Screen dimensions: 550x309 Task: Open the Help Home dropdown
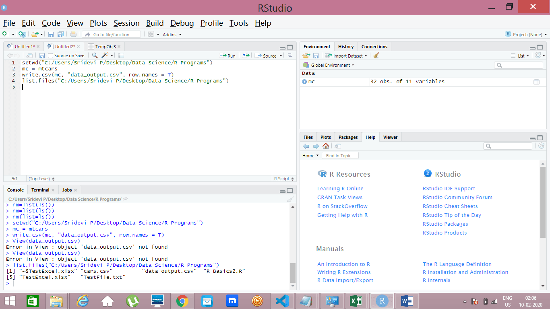pyautogui.click(x=310, y=156)
